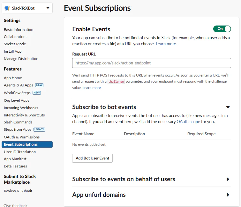The height and width of the screenshot is (207, 241).
Task: Open Org Level Apps page
Action: pos(17,100)
